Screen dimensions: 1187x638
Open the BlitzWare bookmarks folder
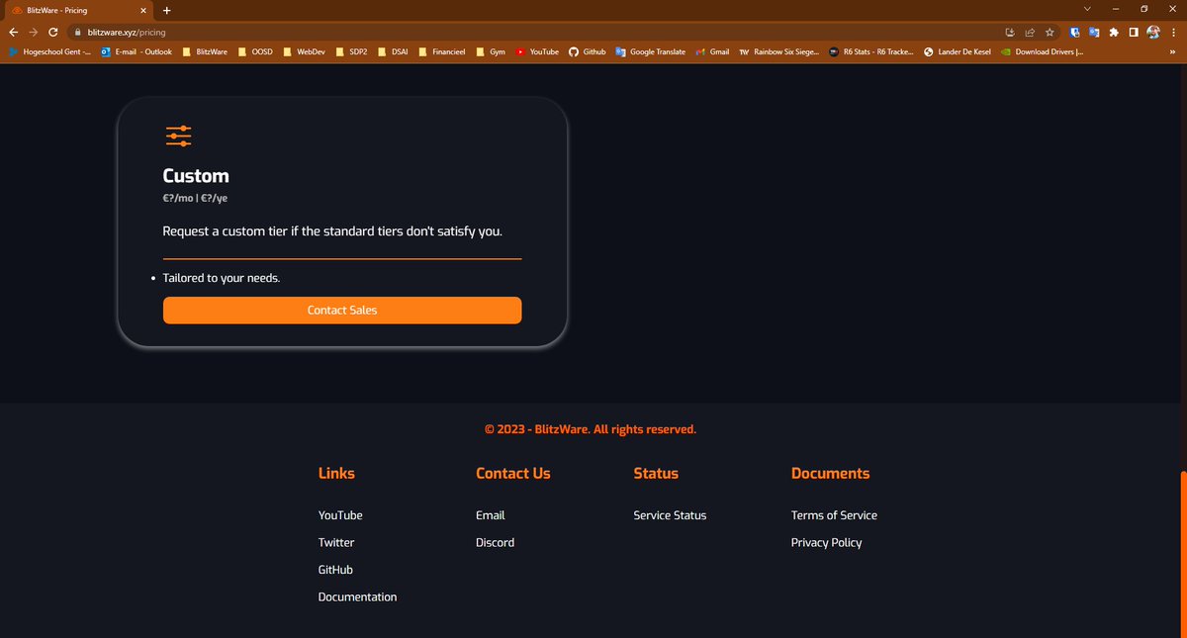pos(203,51)
